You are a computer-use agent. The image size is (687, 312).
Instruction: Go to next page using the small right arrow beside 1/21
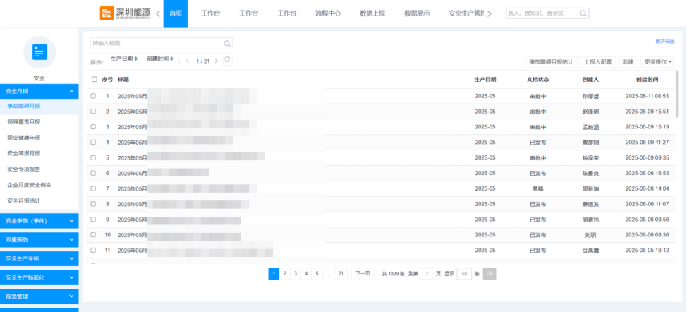(216, 61)
